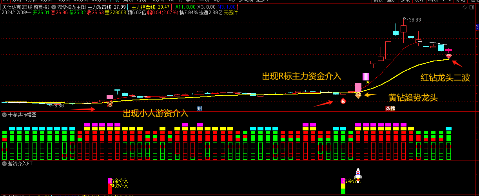This screenshot has width=479, height=196.
Task: Click the turnover amount 额6.02亿
Action: pos(136,12)
